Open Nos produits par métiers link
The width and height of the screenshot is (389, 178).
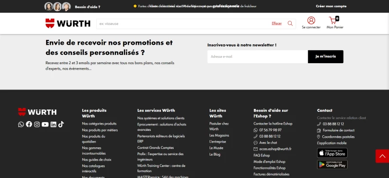100,130
